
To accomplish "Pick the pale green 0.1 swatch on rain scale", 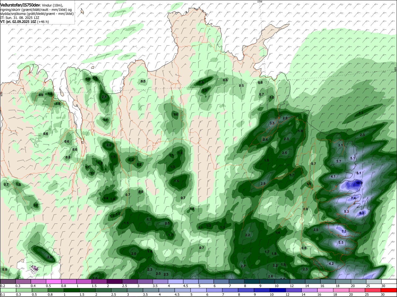I will tap(8, 290).
